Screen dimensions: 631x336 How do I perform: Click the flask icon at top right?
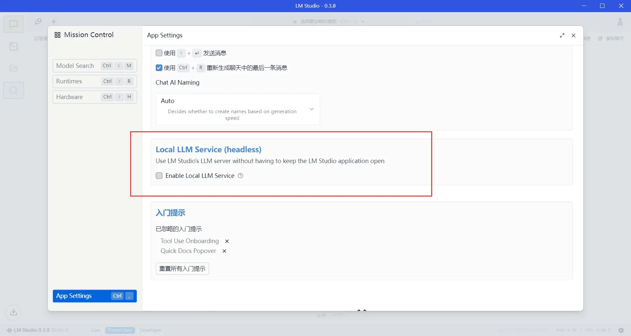point(620,22)
